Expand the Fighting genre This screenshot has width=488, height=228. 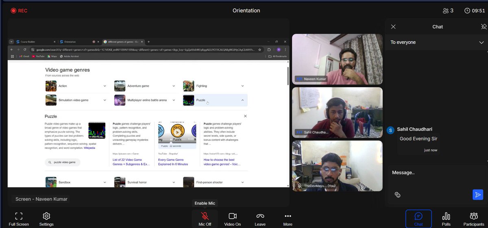click(243, 86)
